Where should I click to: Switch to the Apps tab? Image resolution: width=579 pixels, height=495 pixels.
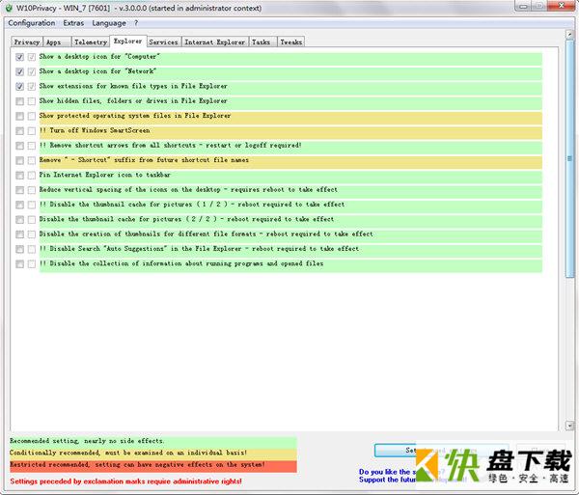point(57,42)
